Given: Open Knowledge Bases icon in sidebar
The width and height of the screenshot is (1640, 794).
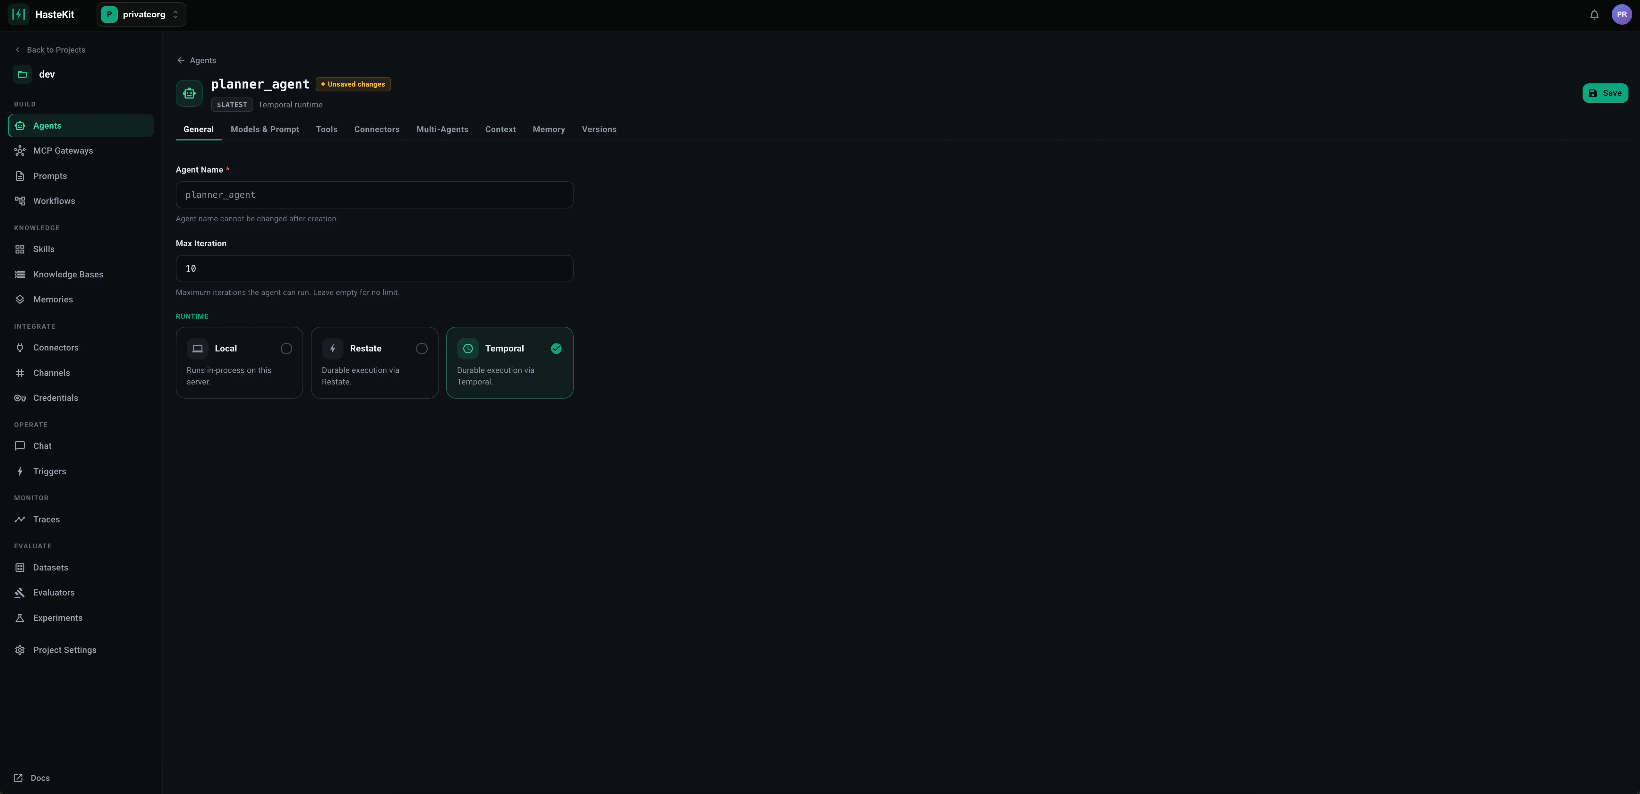Looking at the screenshot, I should [20, 275].
